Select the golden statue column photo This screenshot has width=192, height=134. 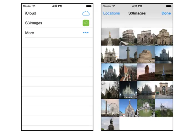[x=110, y=37]
